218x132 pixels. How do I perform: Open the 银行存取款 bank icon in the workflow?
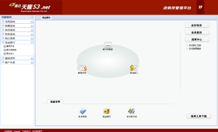click(x=108, y=45)
